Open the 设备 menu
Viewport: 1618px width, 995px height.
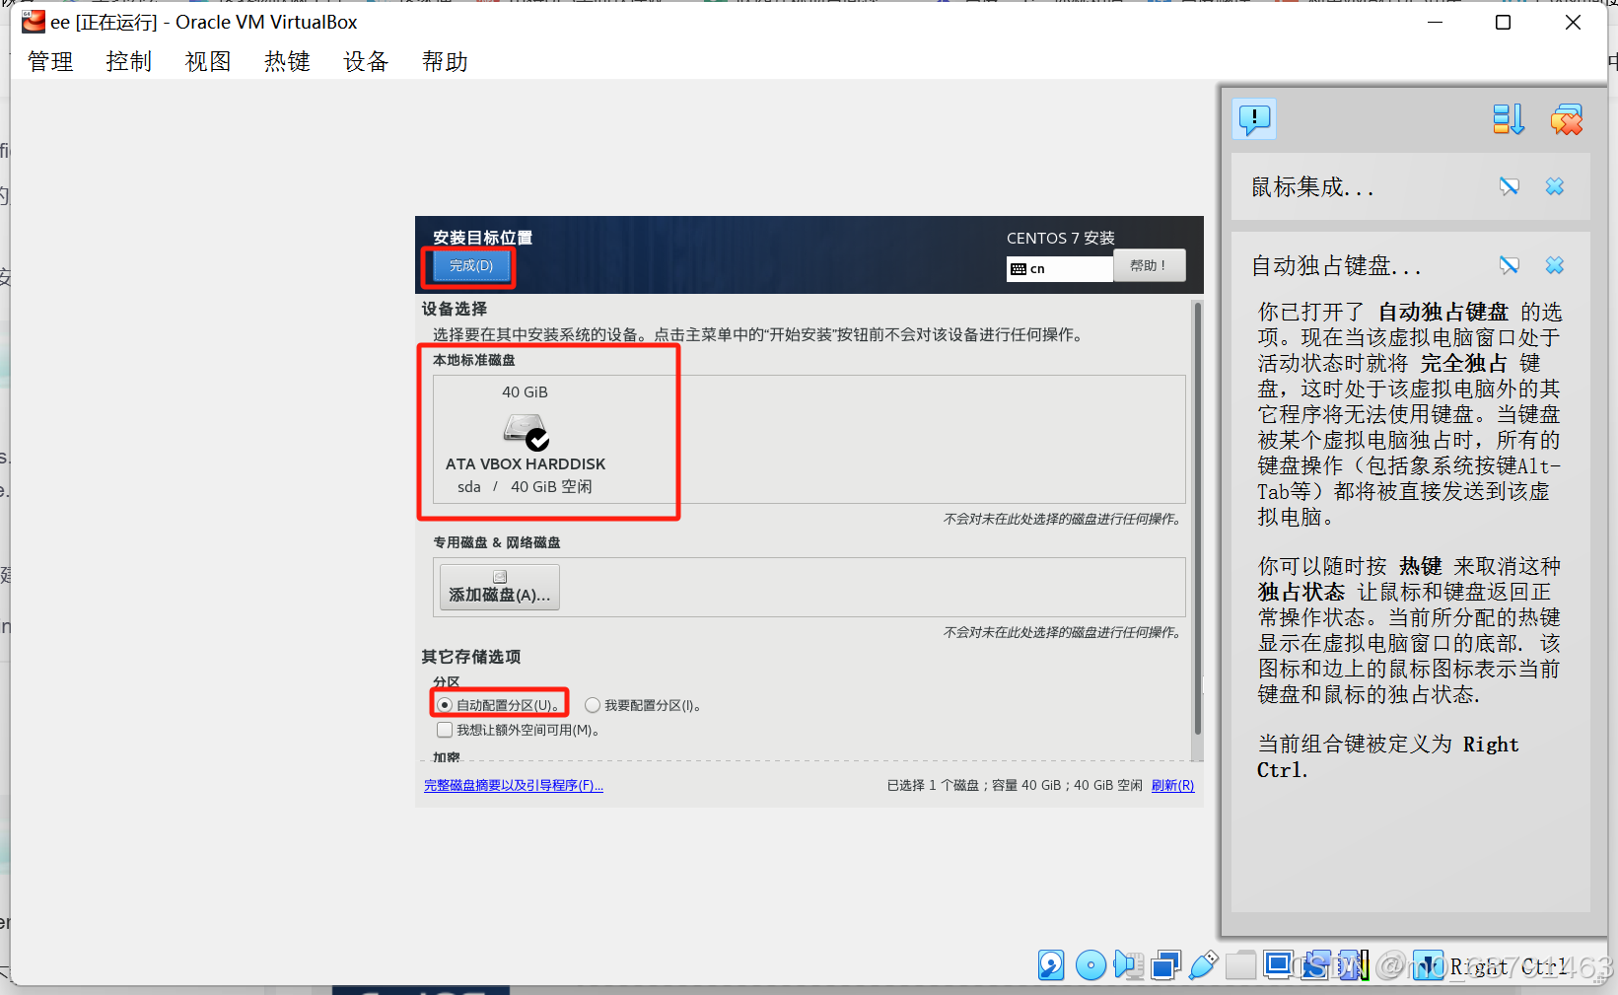(366, 61)
